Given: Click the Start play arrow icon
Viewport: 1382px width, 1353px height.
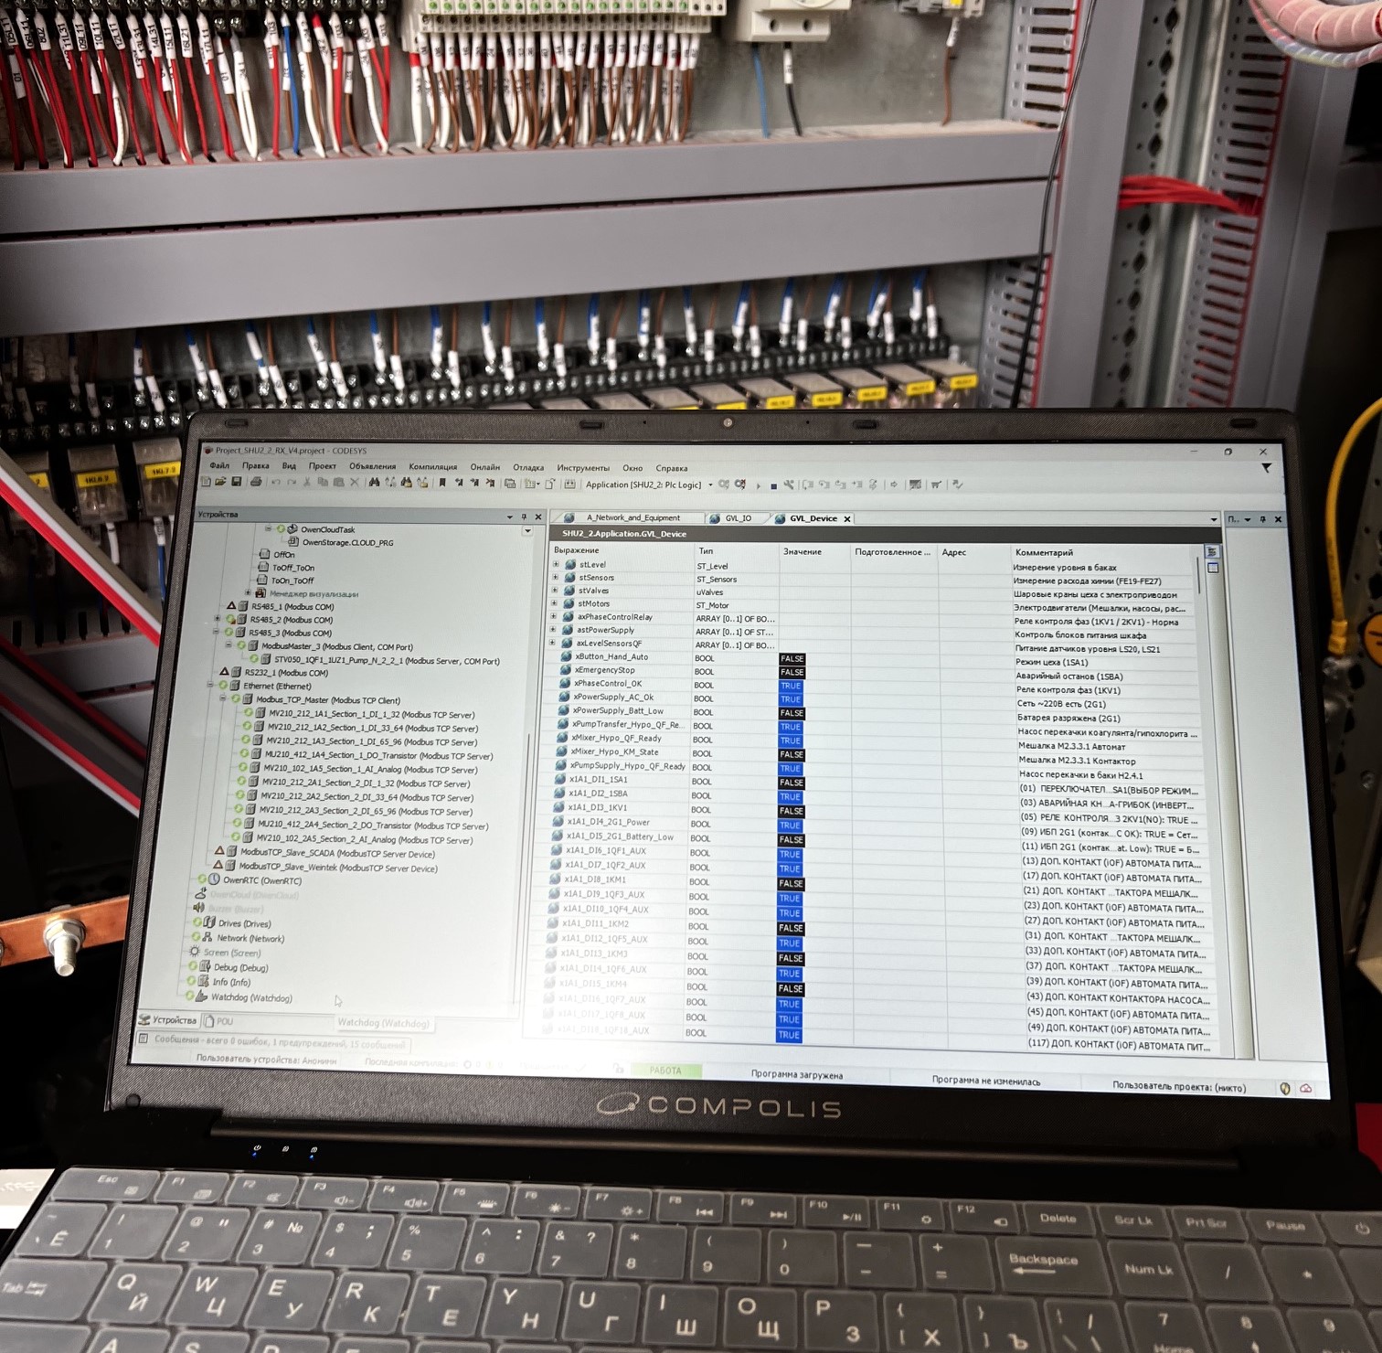Looking at the screenshot, I should tap(759, 485).
